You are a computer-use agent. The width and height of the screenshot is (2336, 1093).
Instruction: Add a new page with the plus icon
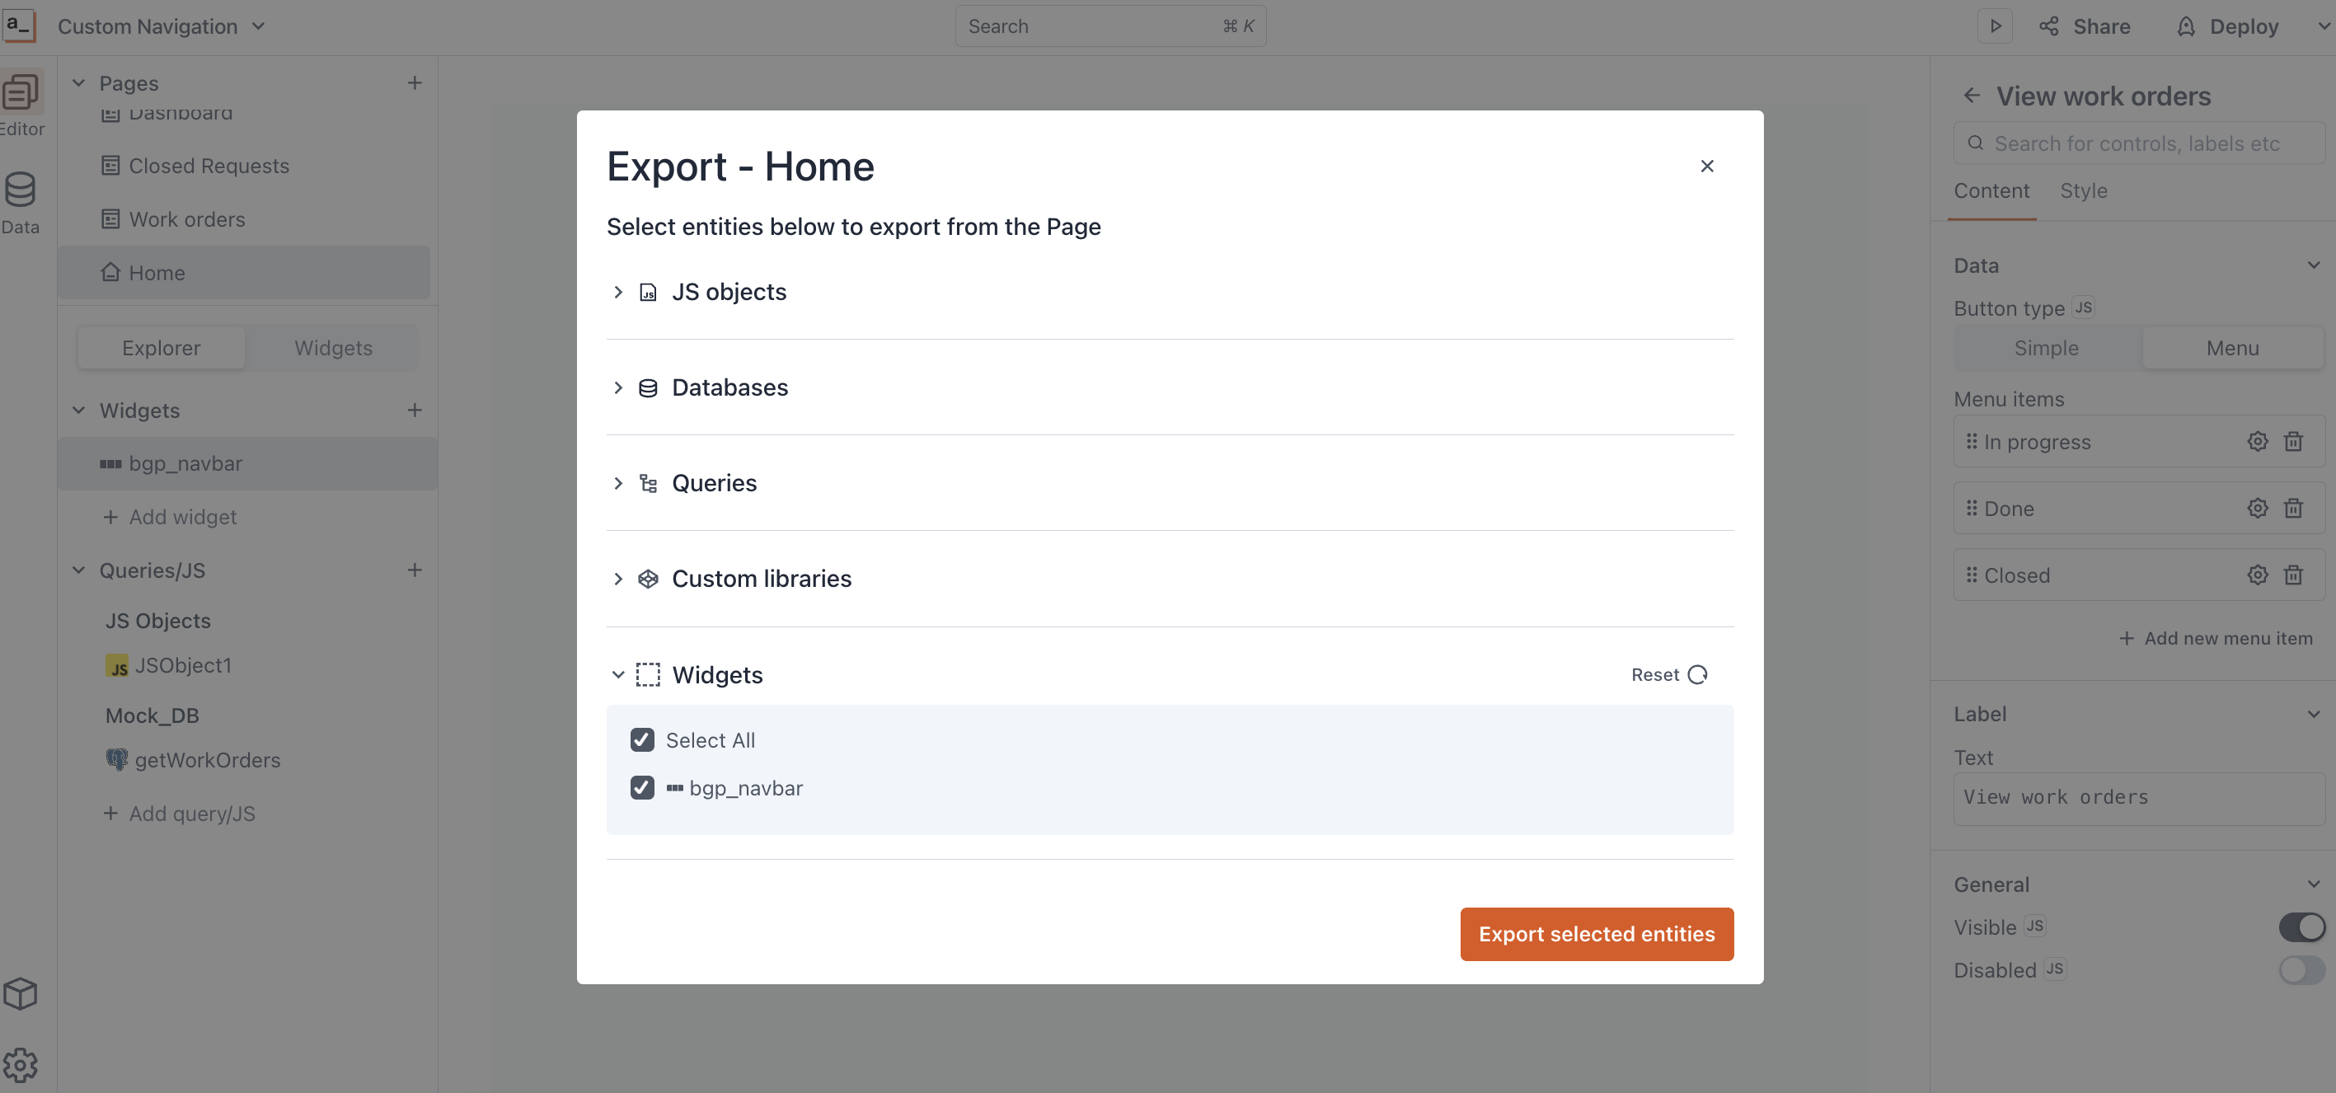click(415, 82)
